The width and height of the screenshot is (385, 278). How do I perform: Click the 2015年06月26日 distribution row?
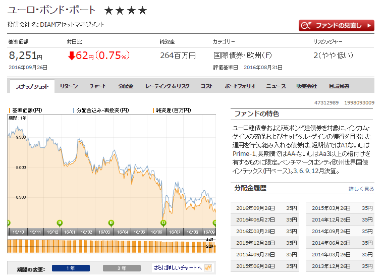tap(264, 266)
